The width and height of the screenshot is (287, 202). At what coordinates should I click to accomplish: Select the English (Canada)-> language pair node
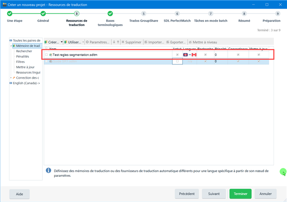click(x=26, y=83)
